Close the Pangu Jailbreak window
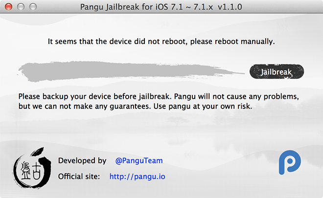This screenshot has width=323, height=198. tap(8, 7)
